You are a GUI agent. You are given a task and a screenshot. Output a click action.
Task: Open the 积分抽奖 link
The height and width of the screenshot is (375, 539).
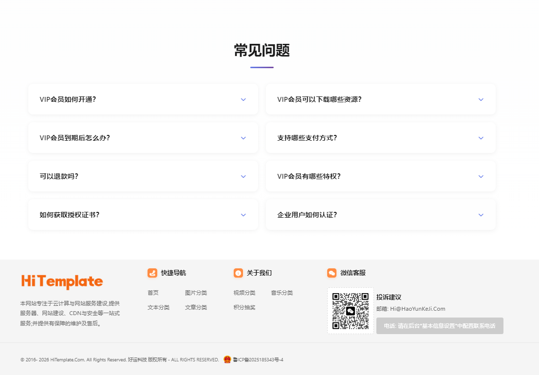click(244, 307)
